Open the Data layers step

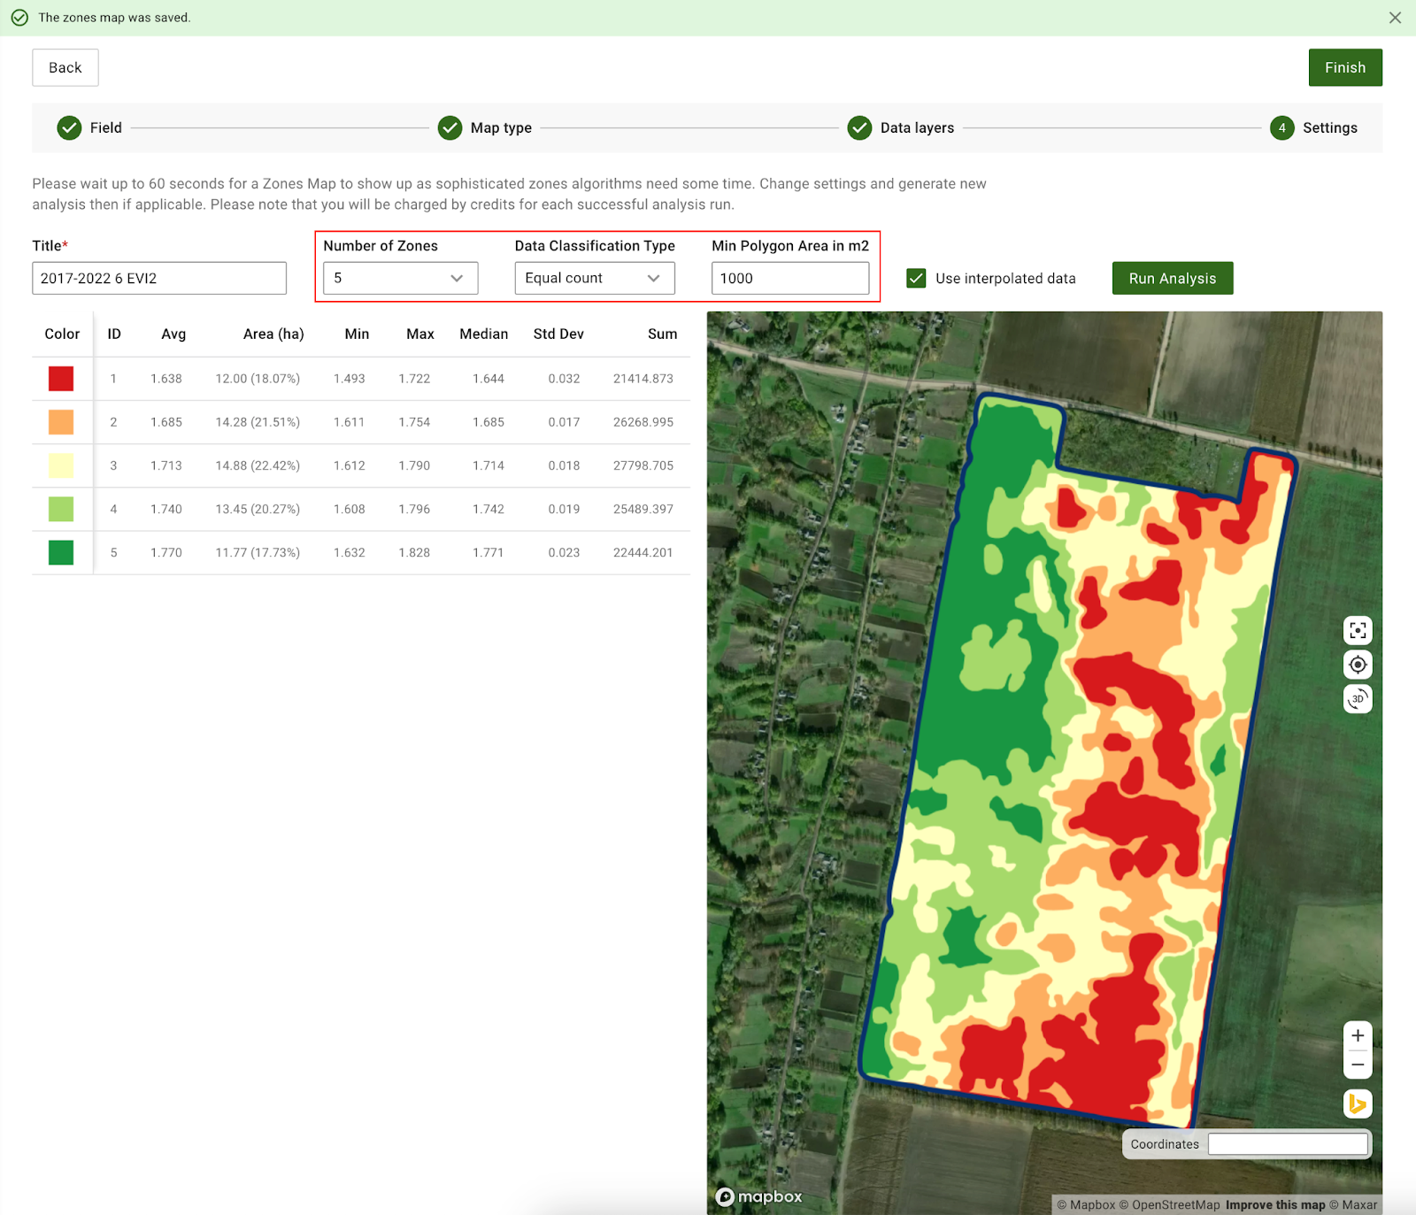point(901,128)
